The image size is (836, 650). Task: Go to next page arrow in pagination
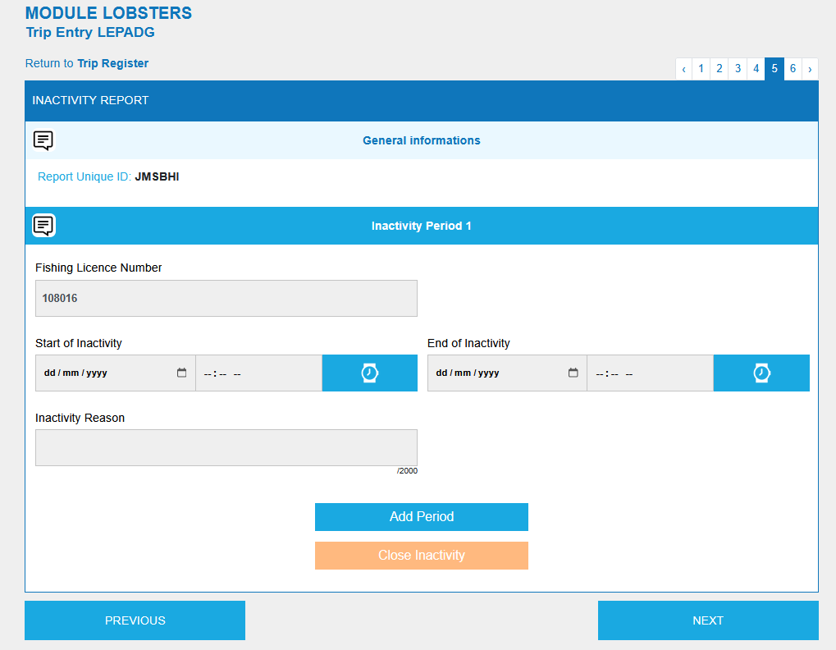click(810, 69)
